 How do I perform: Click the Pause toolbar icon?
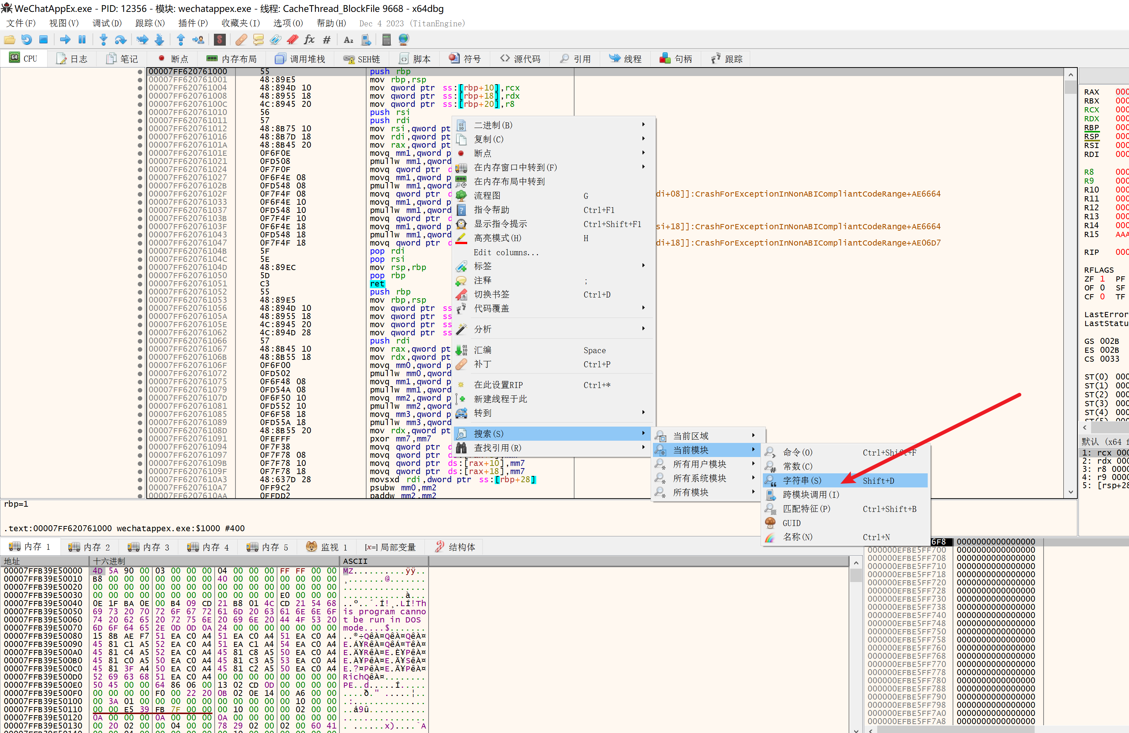[82, 40]
